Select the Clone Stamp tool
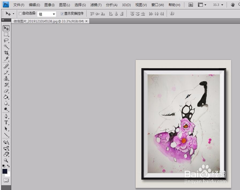 click(x=6, y=79)
